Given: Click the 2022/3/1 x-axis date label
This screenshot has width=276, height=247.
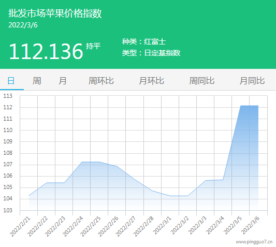Looking at the screenshot, I should click(162, 225).
